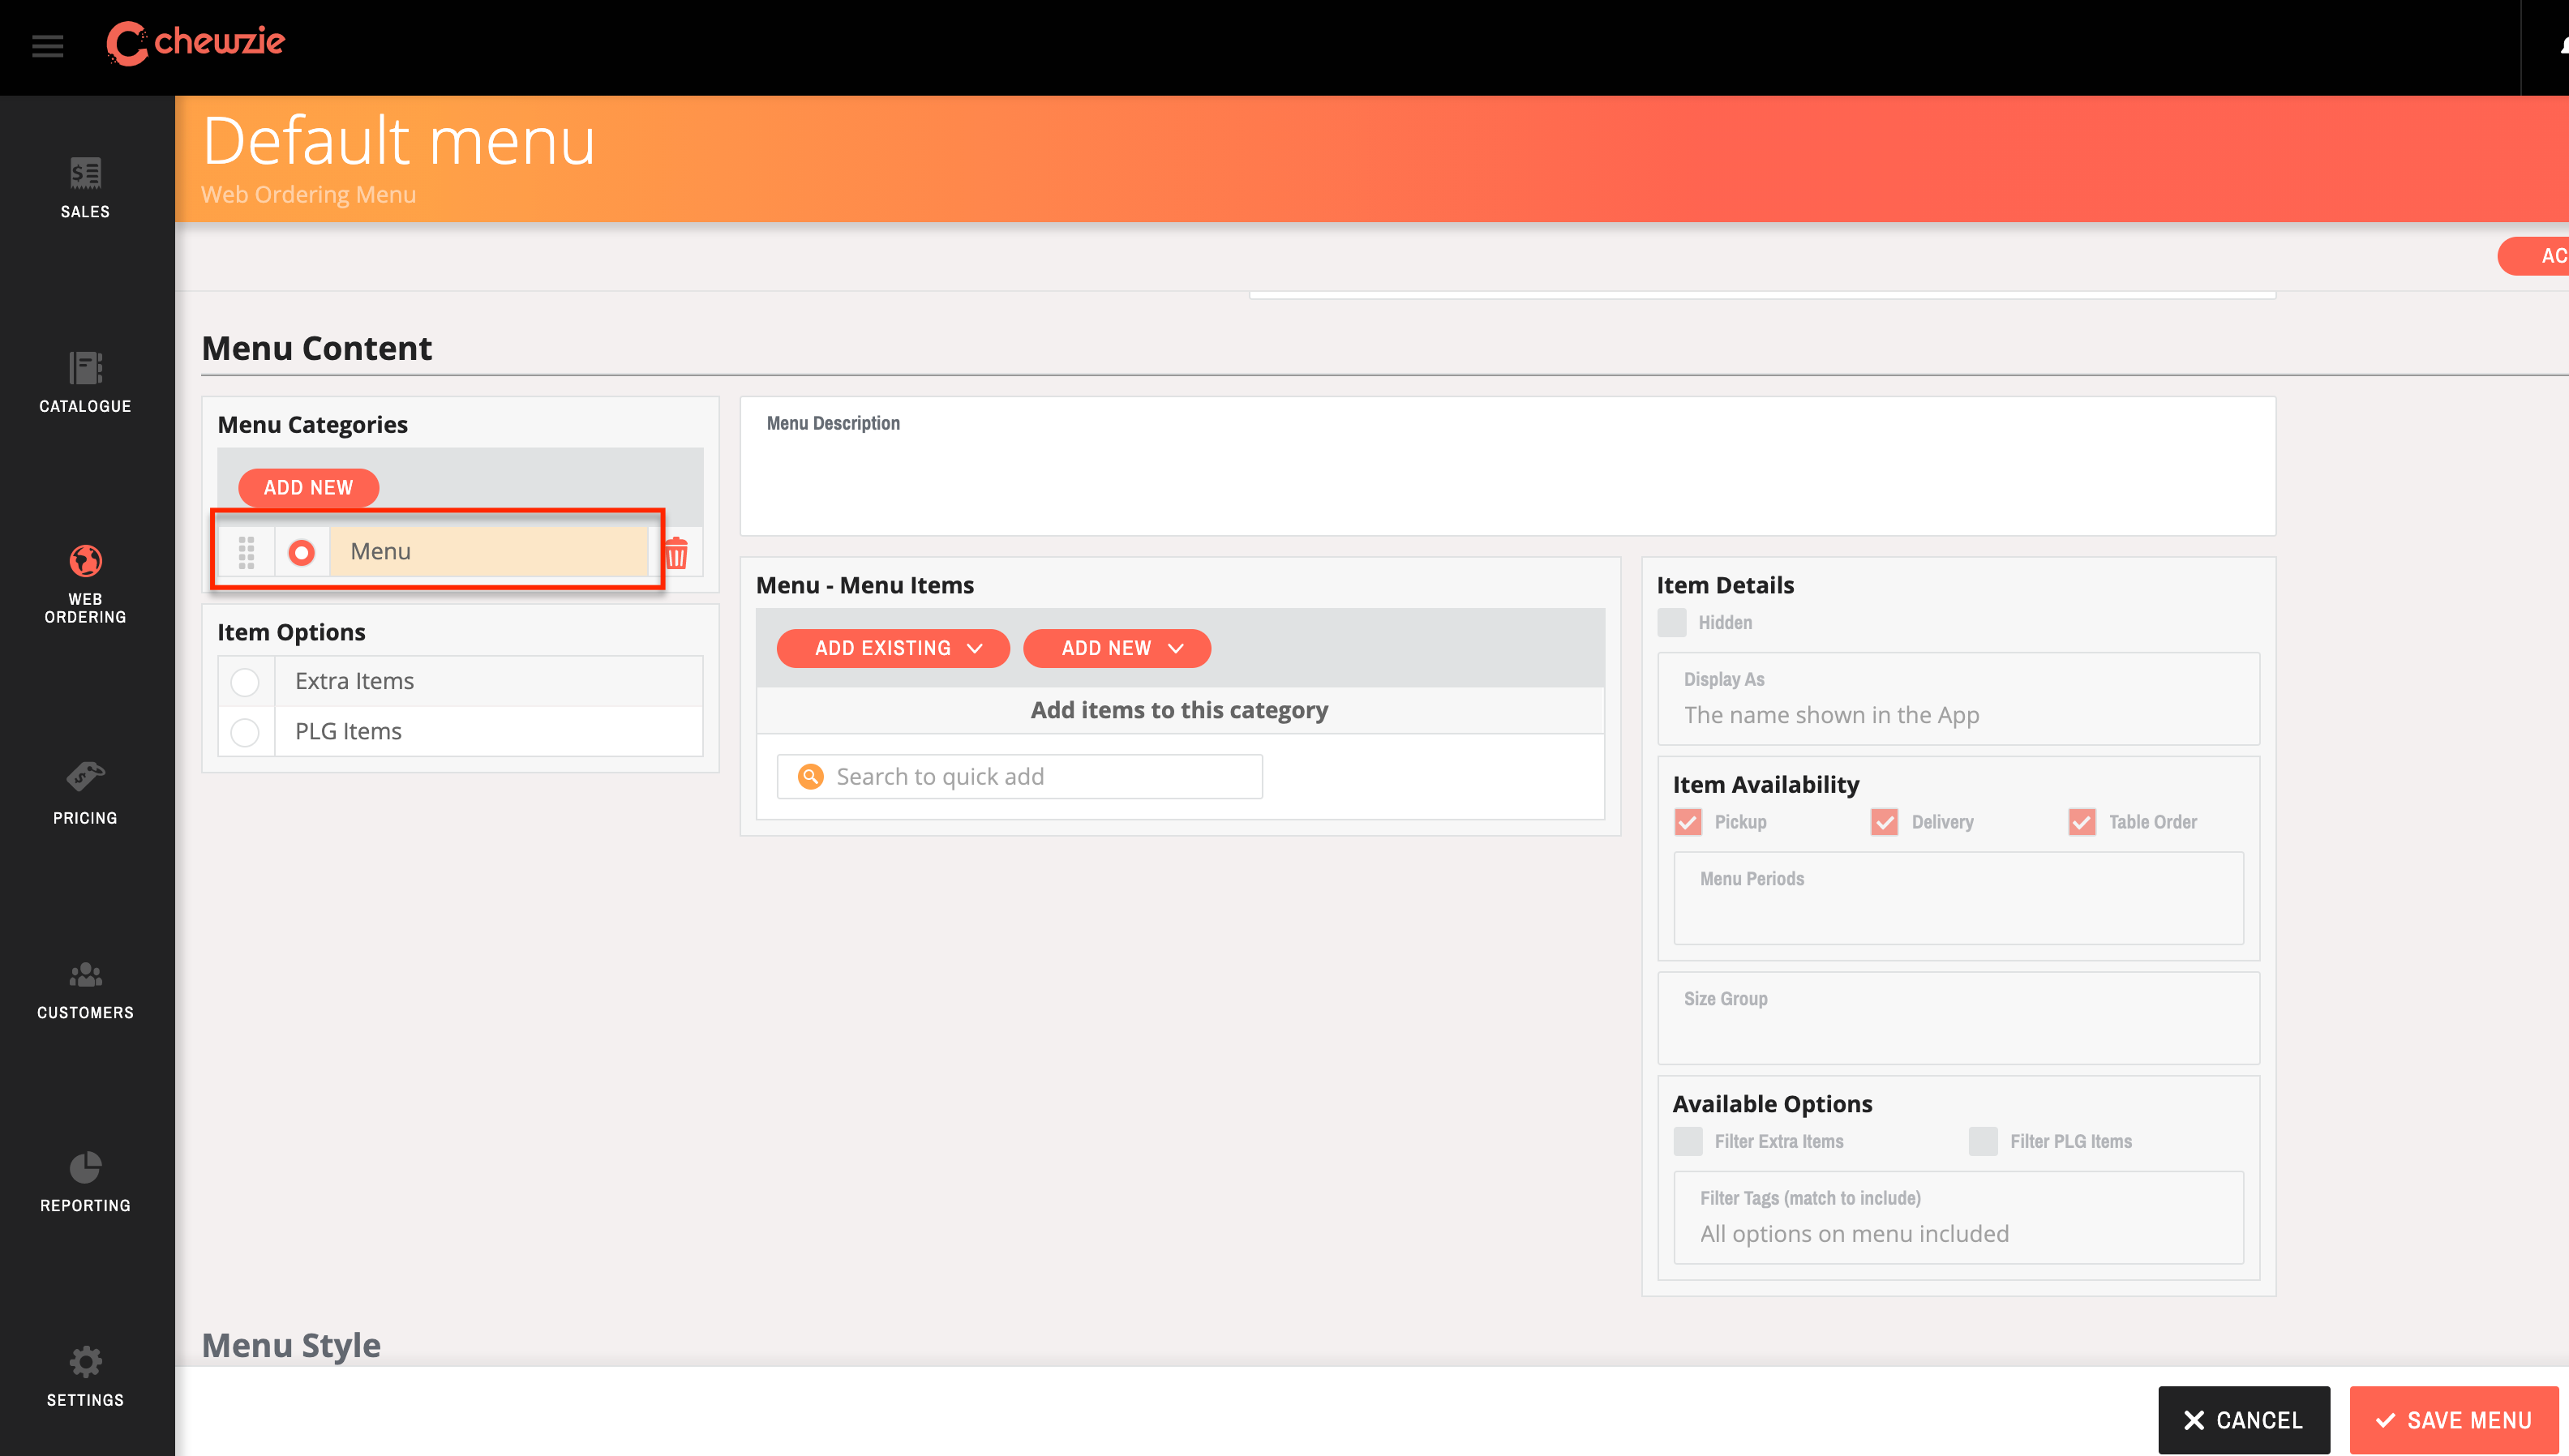
Task: Select the PLG Items radio button
Action: (x=245, y=732)
